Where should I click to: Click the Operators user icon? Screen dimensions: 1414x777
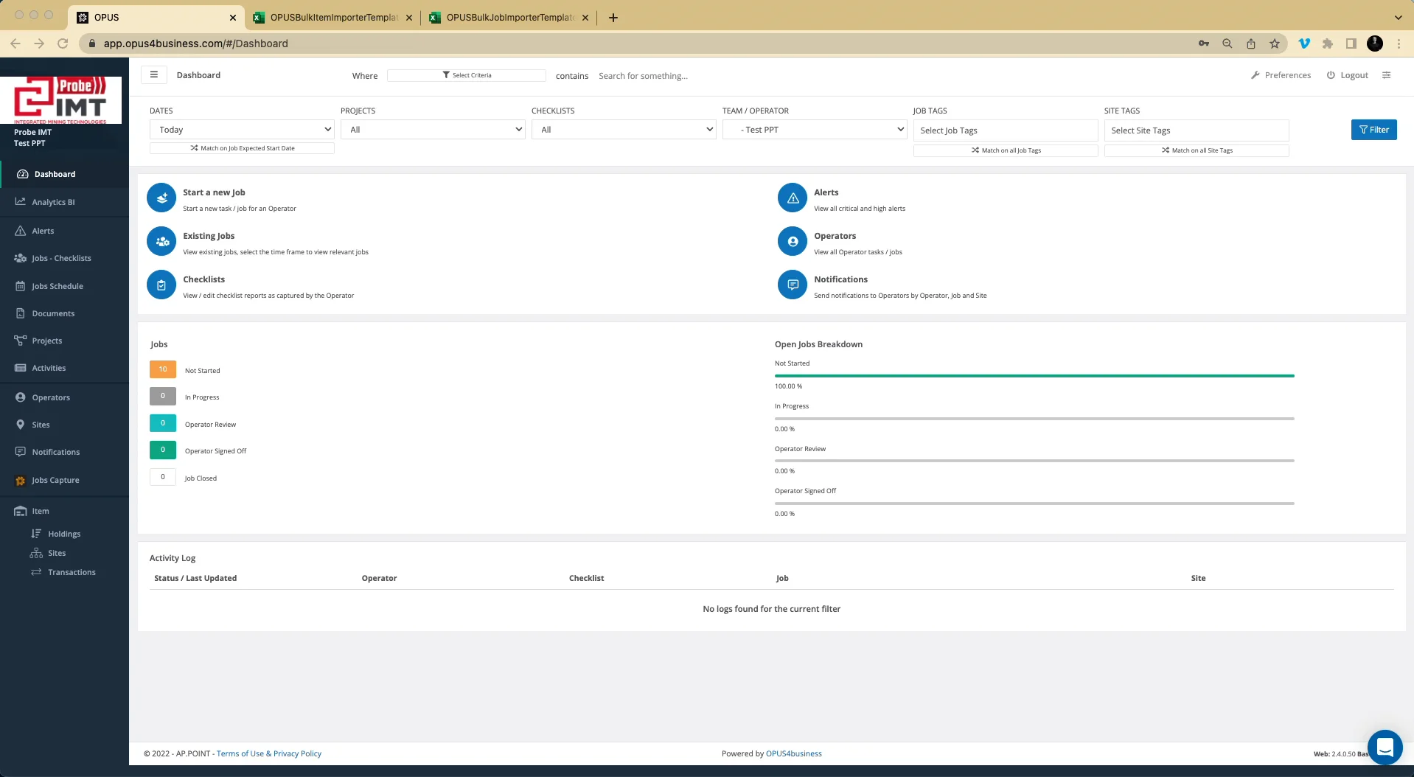(x=793, y=241)
